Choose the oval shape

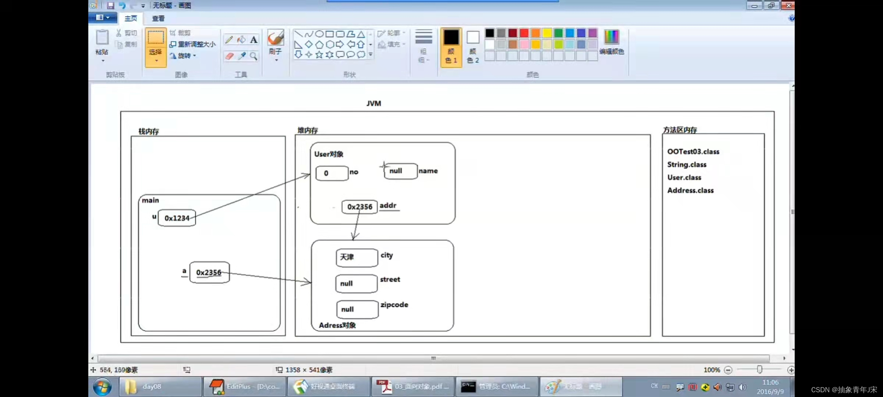[x=319, y=34]
